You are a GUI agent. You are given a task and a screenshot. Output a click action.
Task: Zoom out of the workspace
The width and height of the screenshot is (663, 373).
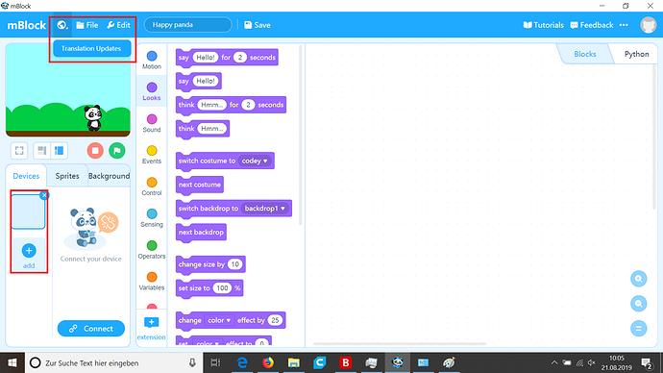[638, 304]
